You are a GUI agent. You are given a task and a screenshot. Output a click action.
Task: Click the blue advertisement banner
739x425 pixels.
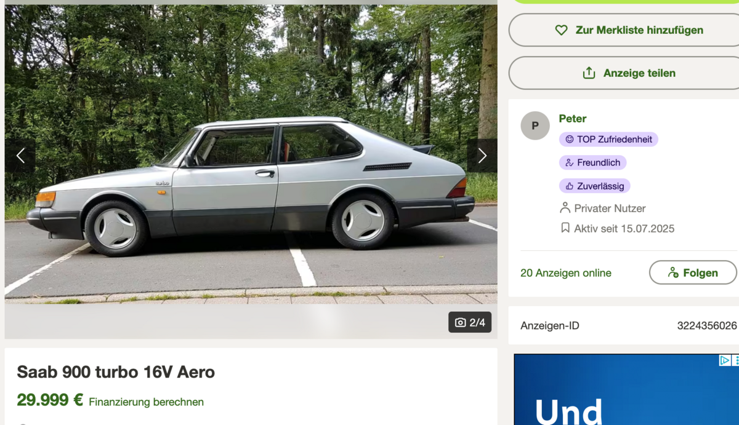pos(626,389)
